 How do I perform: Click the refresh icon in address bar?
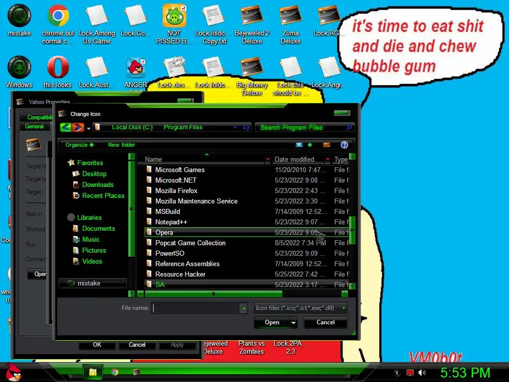247,128
